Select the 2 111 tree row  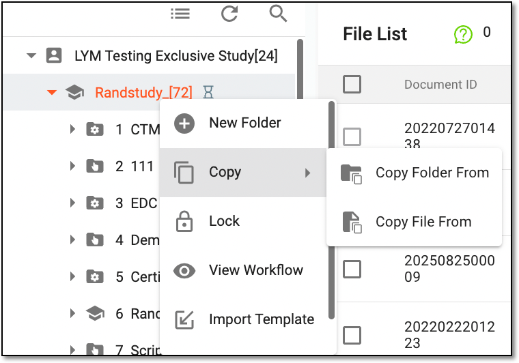(x=135, y=166)
